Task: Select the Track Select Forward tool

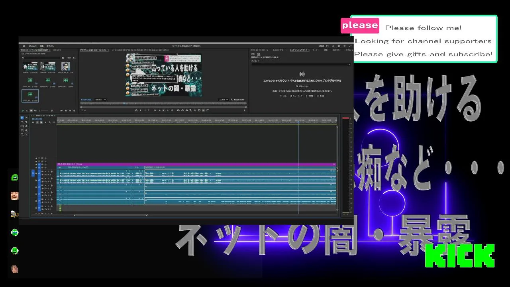Action: [26, 118]
